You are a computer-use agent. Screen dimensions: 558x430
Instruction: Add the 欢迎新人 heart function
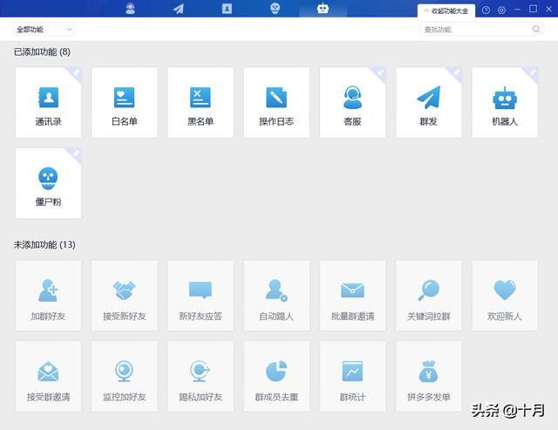[x=505, y=296]
